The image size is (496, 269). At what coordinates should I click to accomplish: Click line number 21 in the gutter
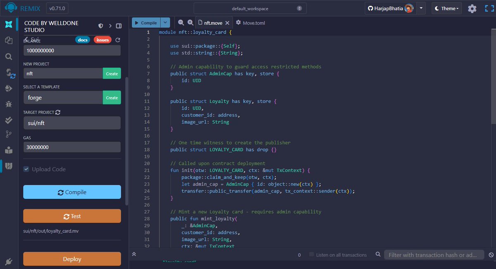point(147,170)
